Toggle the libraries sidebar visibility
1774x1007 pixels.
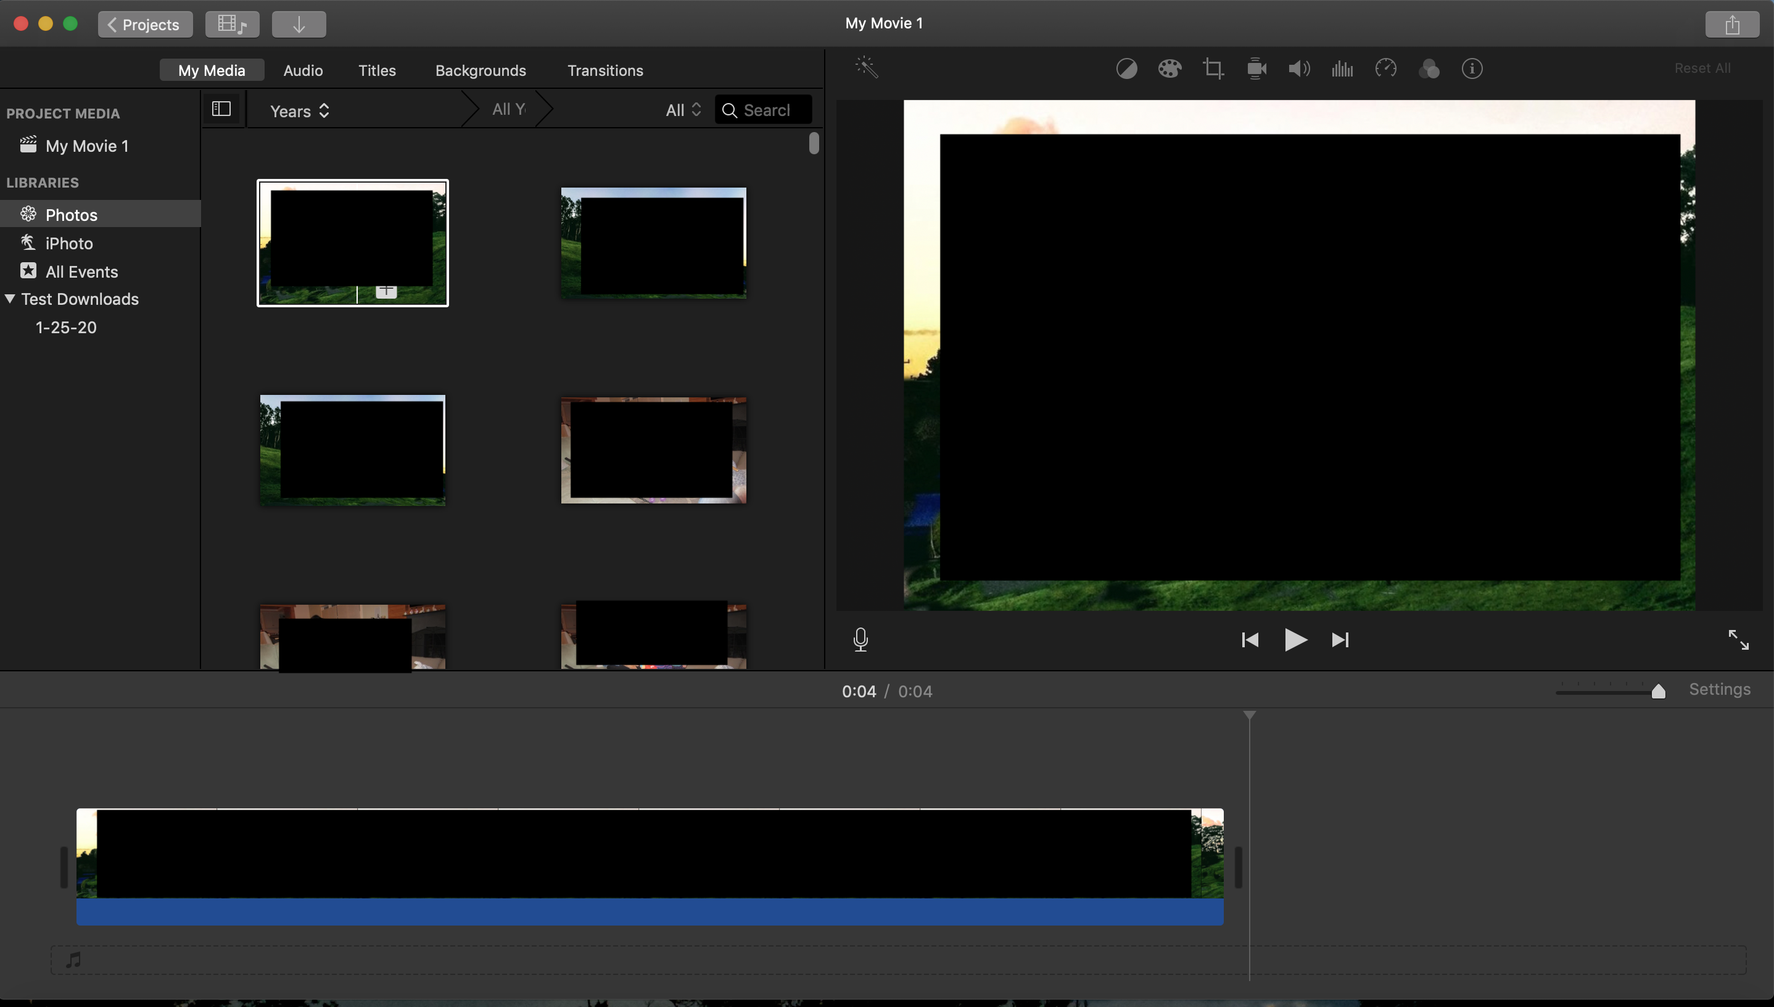[221, 109]
